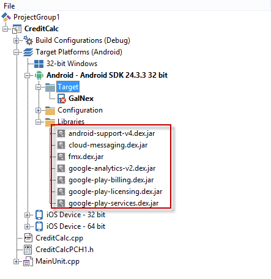
Task: Click the fmx.dex.jar file icon
Action: tap(61, 157)
